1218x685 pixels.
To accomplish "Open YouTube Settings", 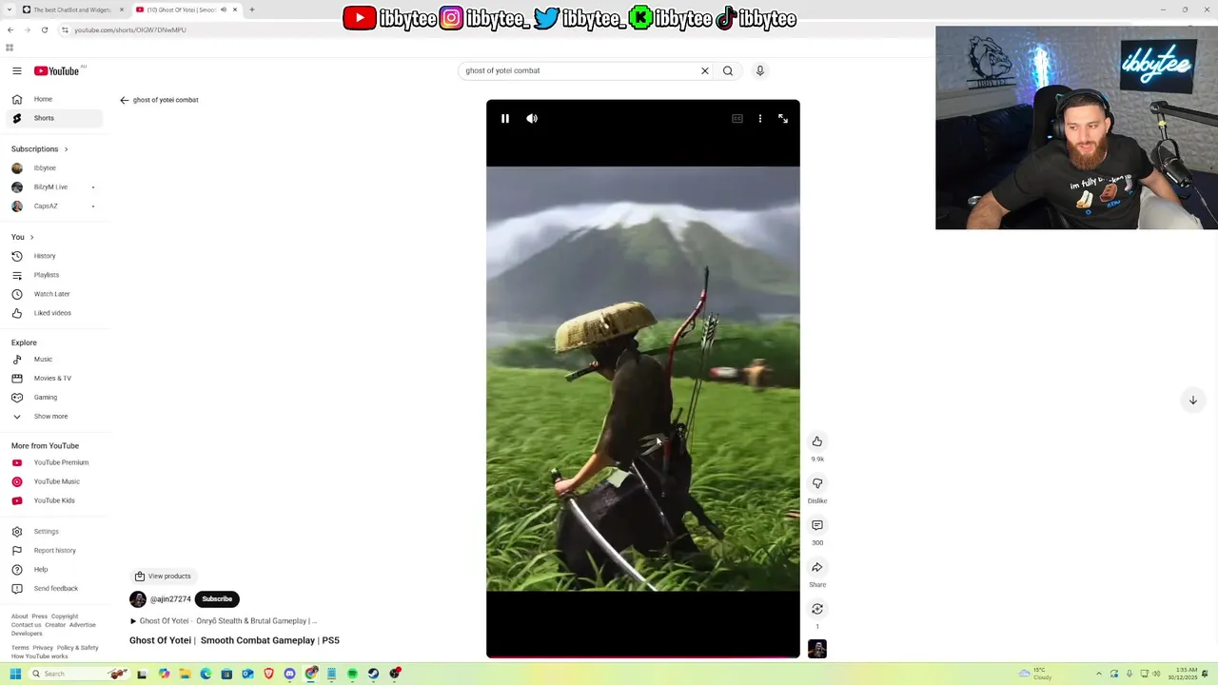I will [53, 531].
